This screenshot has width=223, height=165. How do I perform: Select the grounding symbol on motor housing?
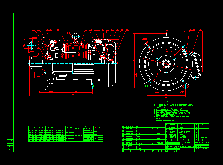pyautogui.click(x=99, y=80)
